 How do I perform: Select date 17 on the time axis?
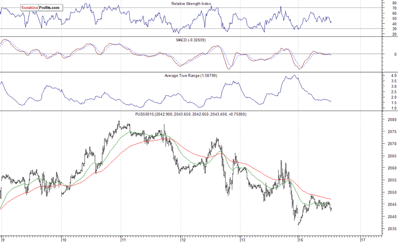point(362,239)
